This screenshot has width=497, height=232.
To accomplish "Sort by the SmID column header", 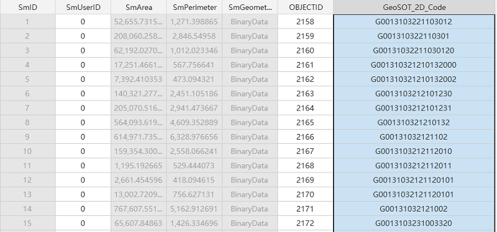I will coord(27,7).
